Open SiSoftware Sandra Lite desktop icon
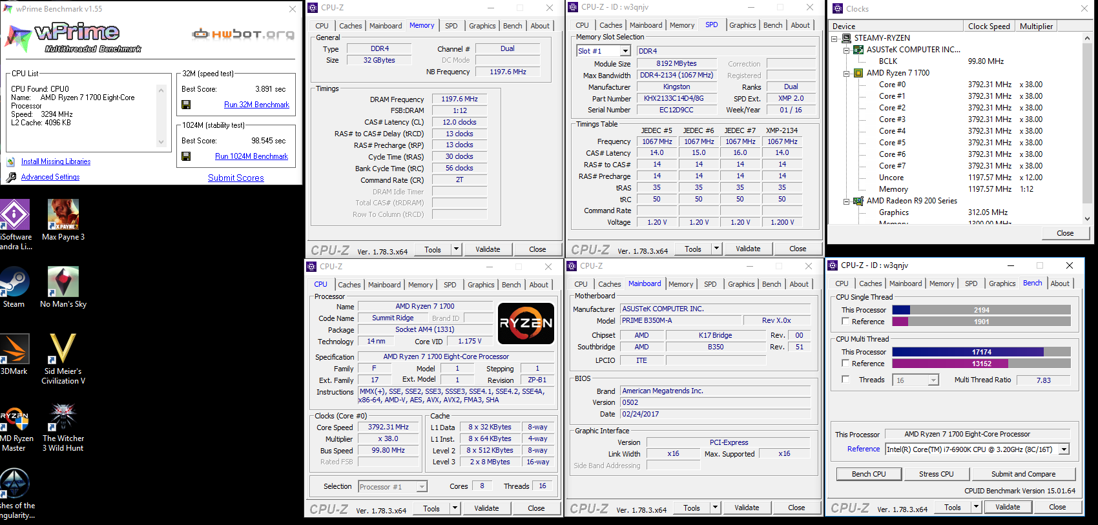Screen dimensions: 1098x525 click(x=15, y=225)
